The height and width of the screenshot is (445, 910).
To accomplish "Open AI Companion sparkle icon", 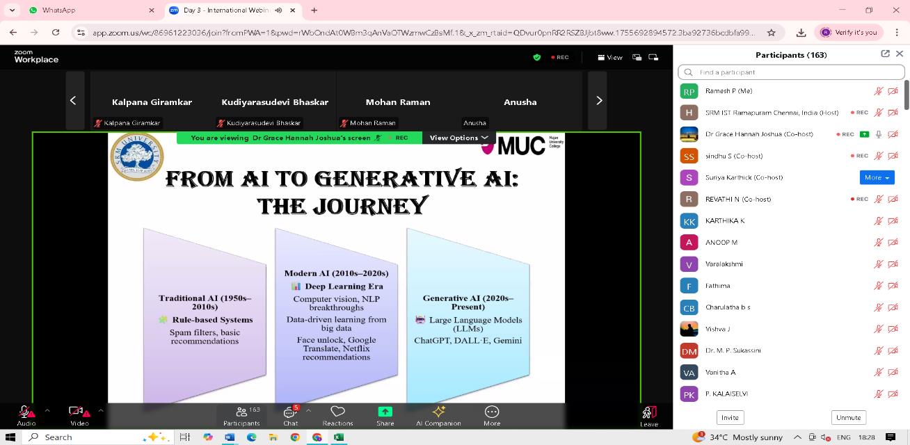I will tap(438, 416).
